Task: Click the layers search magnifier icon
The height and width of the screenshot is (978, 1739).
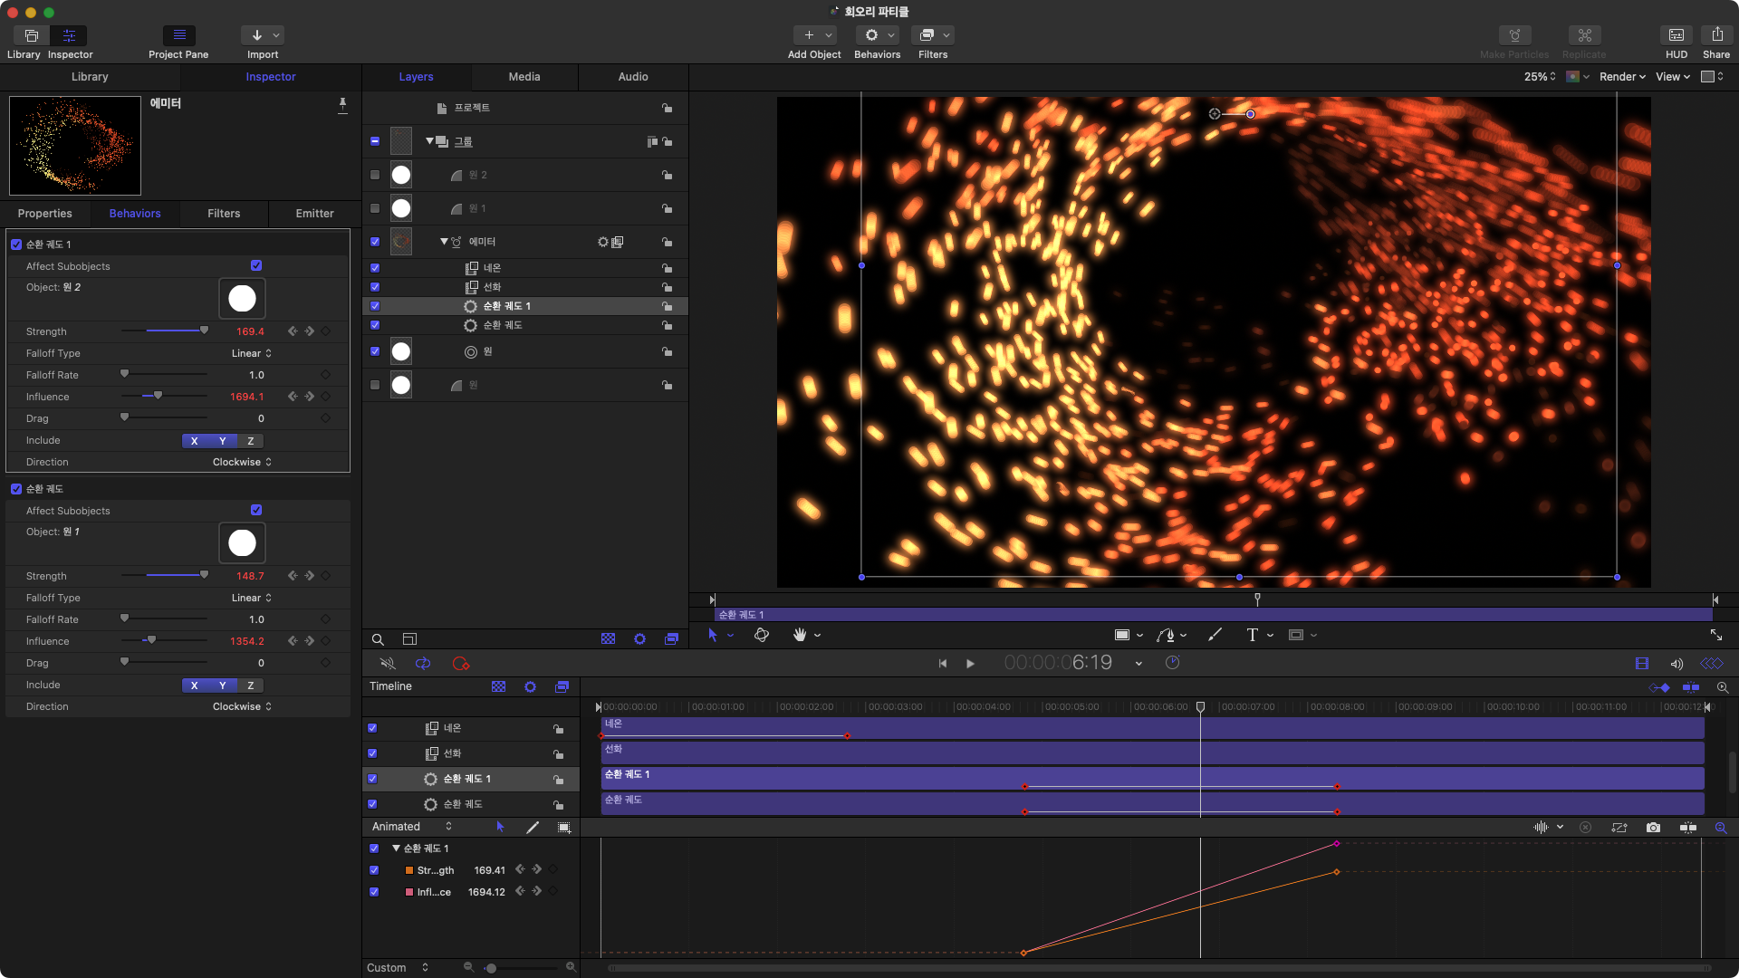Action: [378, 639]
